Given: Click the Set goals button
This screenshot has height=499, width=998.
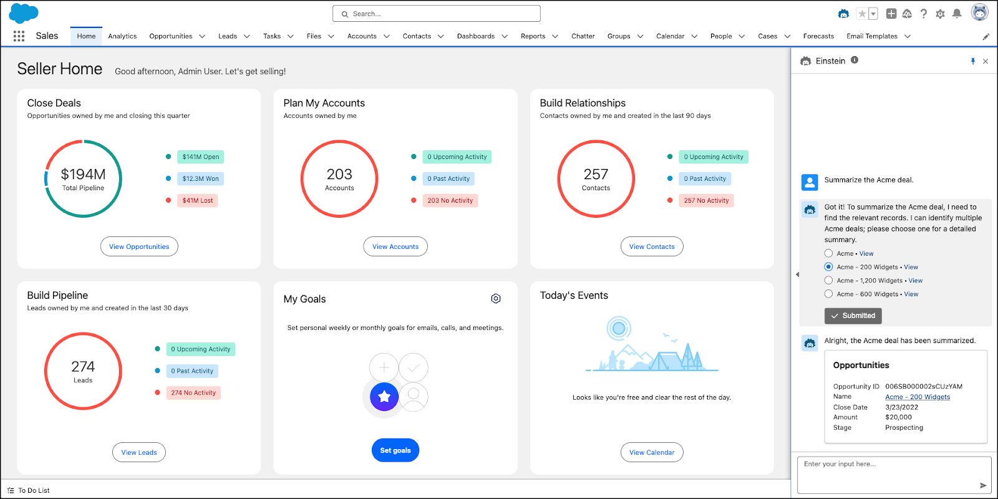Looking at the screenshot, I should [395, 450].
